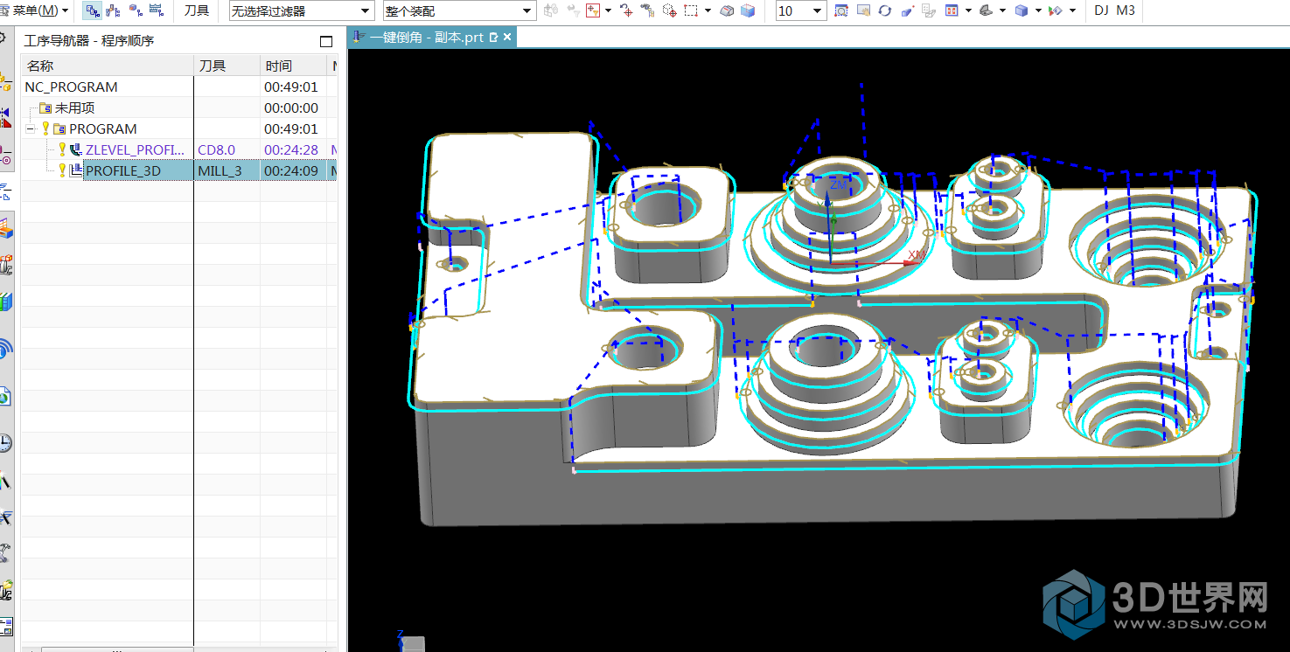
Task: Open the view orientation dropdown arrow
Action: click(968, 10)
